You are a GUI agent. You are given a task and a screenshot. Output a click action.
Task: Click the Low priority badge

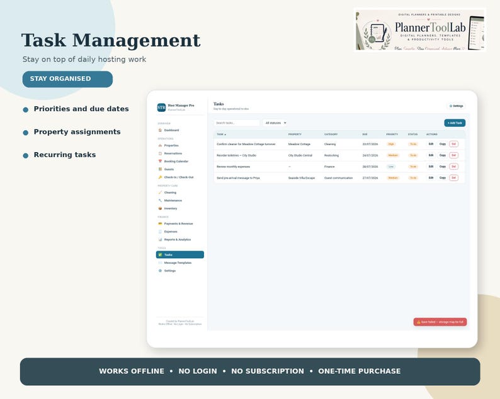pos(391,167)
